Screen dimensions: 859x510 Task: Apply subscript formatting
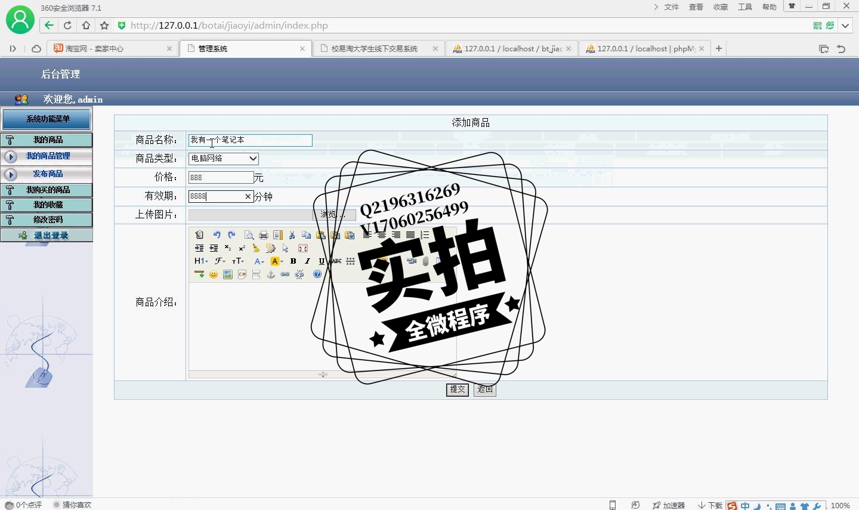228,248
